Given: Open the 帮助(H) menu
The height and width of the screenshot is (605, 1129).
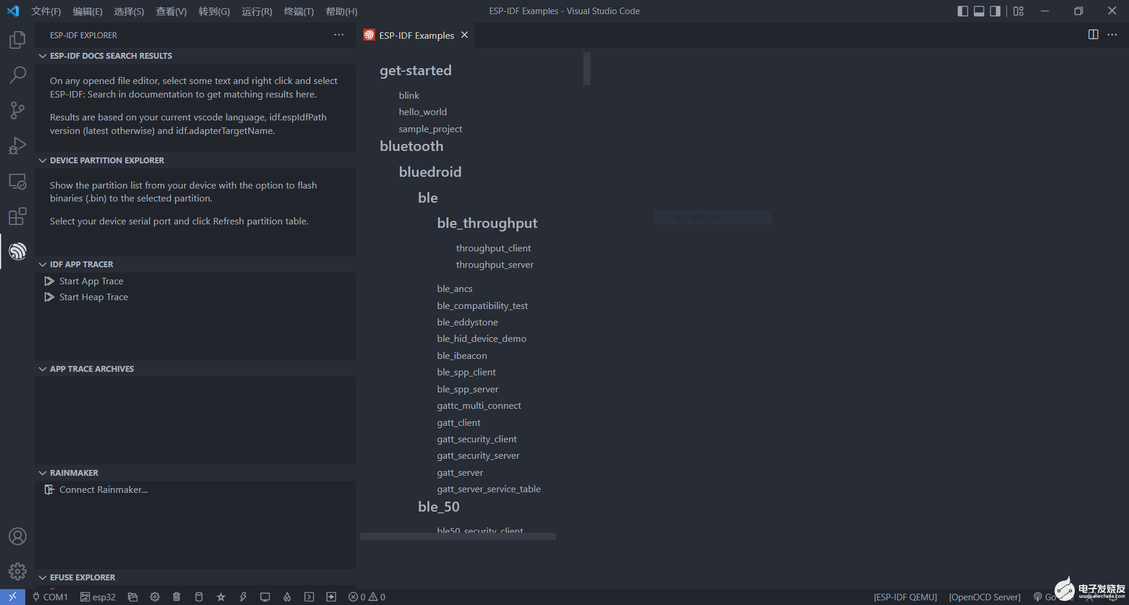Looking at the screenshot, I should pyautogui.click(x=342, y=11).
